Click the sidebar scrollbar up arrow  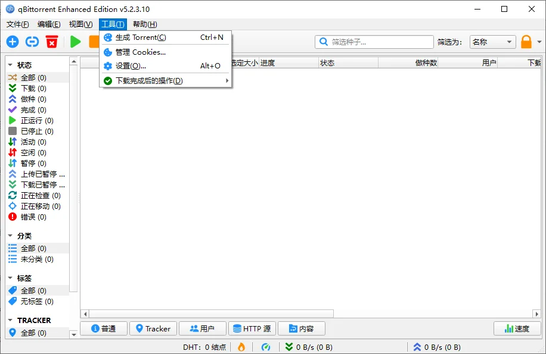point(73,61)
